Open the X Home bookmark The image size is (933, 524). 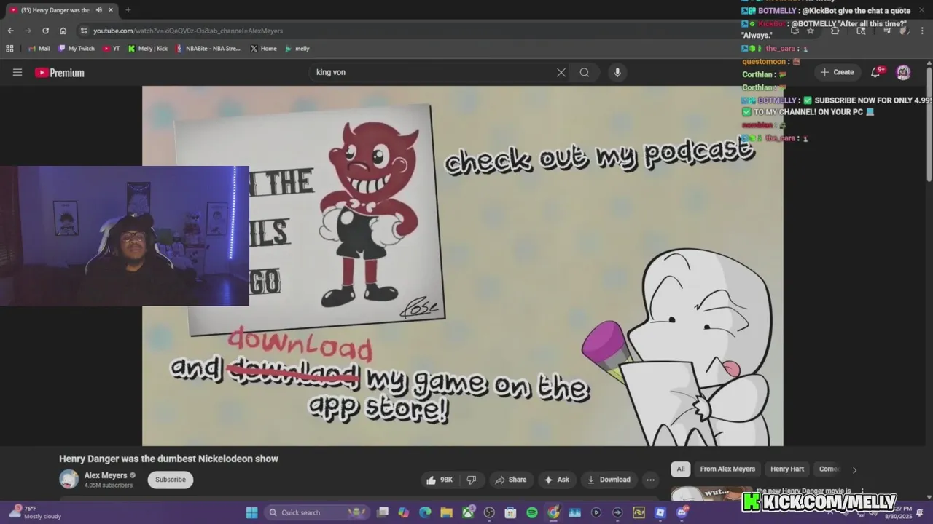[263, 49]
